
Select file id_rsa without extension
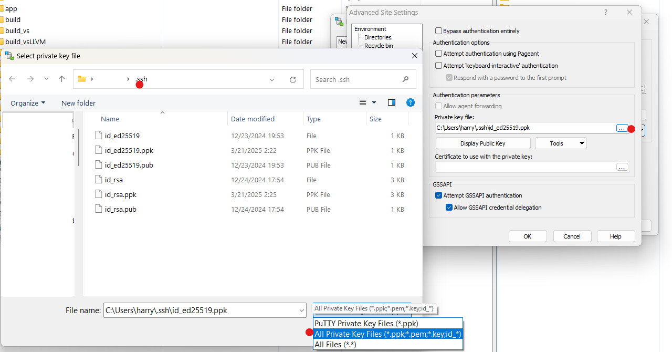point(113,180)
